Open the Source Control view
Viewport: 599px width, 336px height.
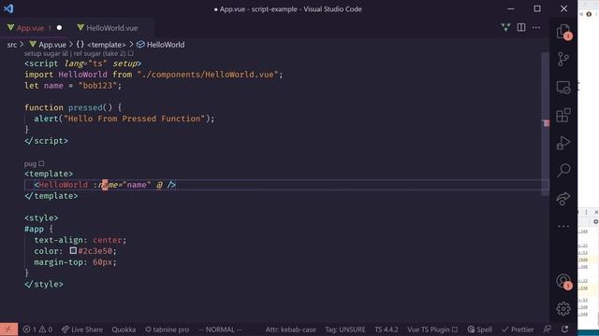click(x=563, y=59)
